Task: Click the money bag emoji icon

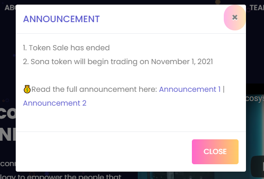Action: tap(27, 89)
